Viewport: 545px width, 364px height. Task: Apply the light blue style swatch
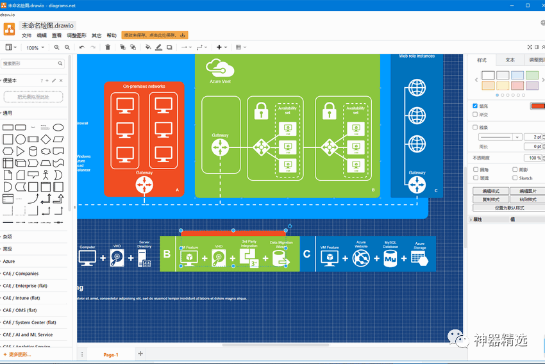517,75
